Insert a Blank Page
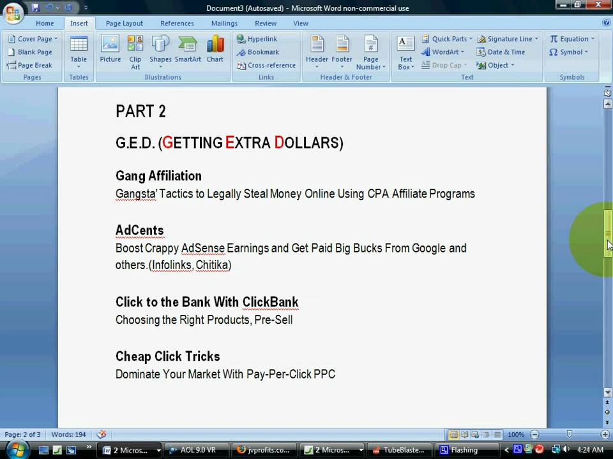 click(x=31, y=52)
